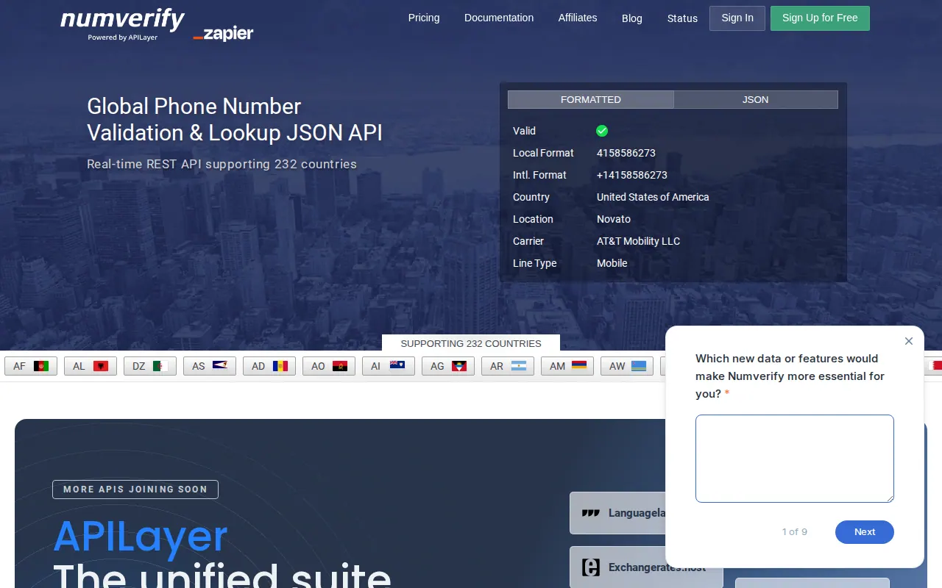Image resolution: width=942 pixels, height=588 pixels.
Task: Click the SUPPORTING 232 COUNTRIES label
Action: pyautogui.click(x=471, y=343)
